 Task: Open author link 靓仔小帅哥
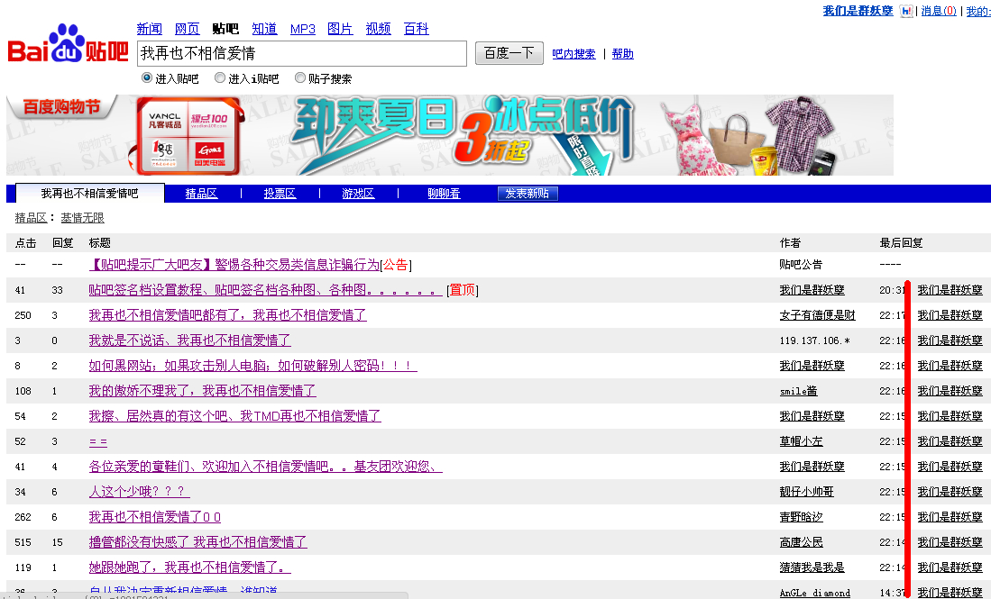pyautogui.click(x=806, y=492)
